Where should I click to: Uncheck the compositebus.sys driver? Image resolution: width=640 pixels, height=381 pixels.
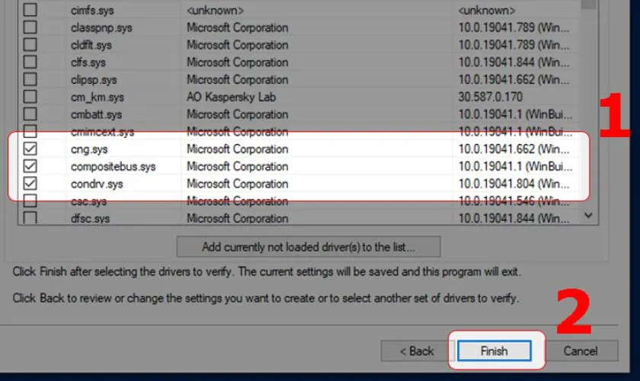coord(30,167)
